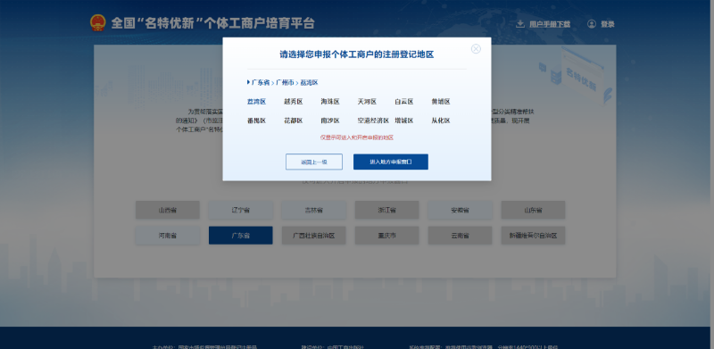Screen dimensions: 714x349
Task: Select the 山东省 province button
Action: (533, 210)
